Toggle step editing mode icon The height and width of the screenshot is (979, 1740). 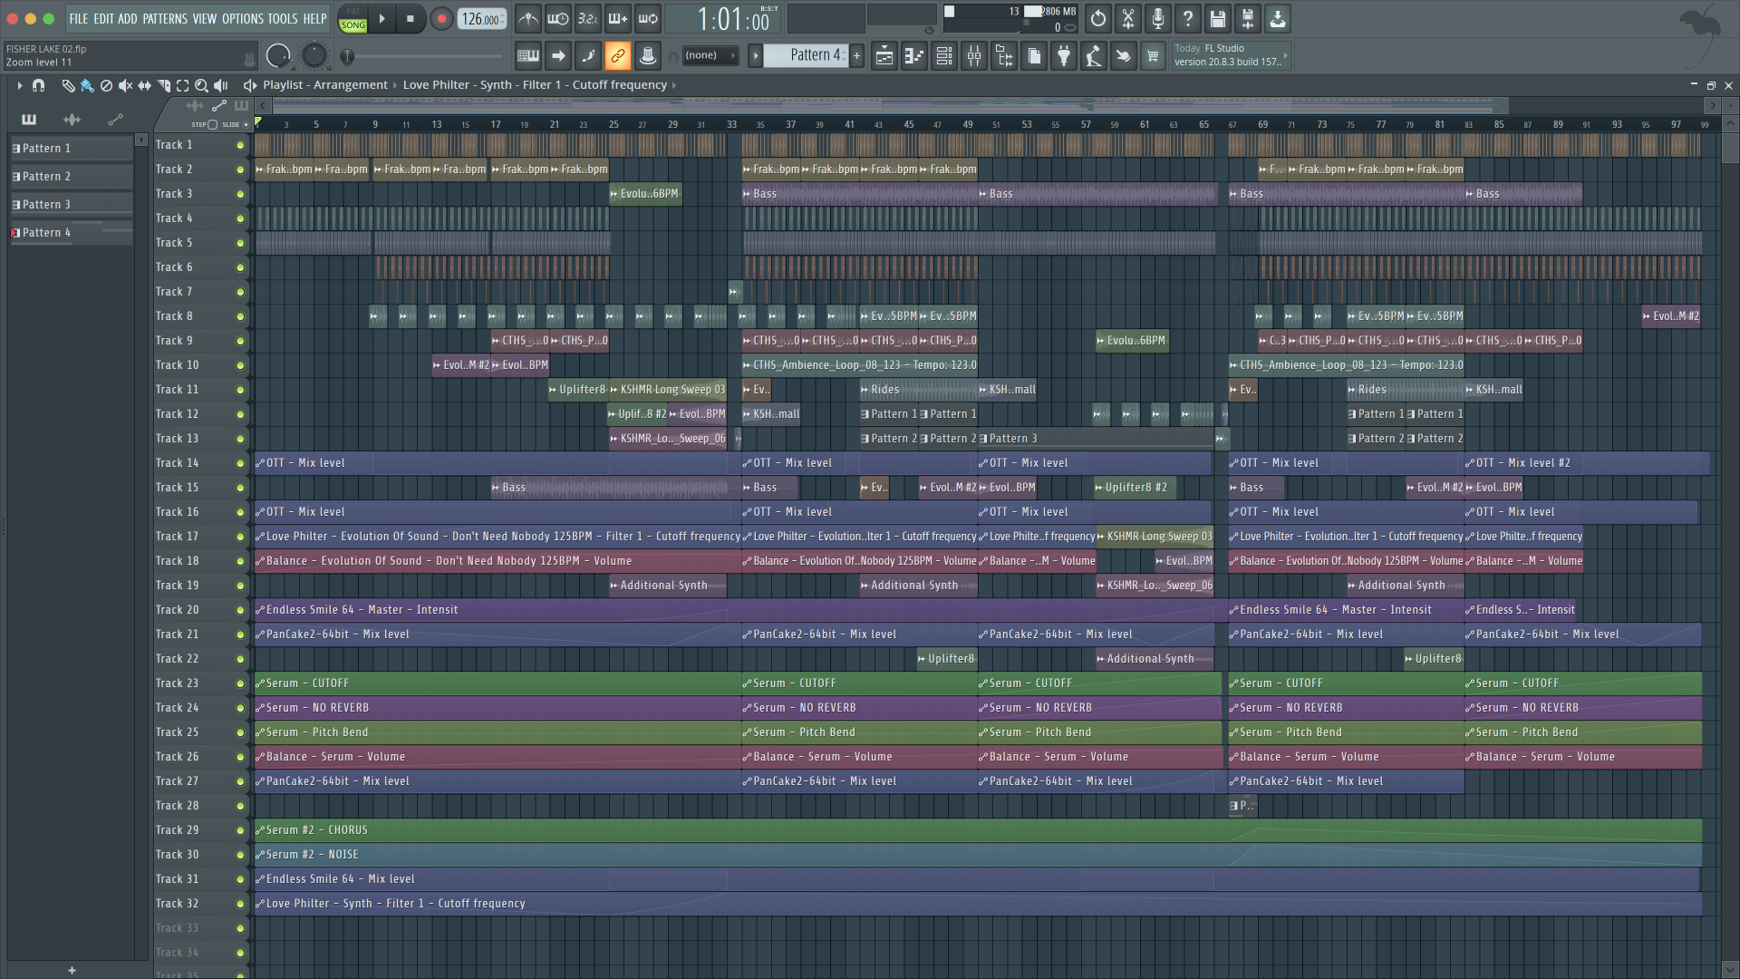coord(588,55)
